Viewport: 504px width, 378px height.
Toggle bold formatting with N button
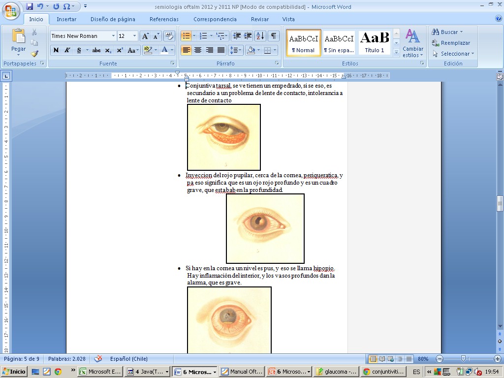click(x=56, y=50)
